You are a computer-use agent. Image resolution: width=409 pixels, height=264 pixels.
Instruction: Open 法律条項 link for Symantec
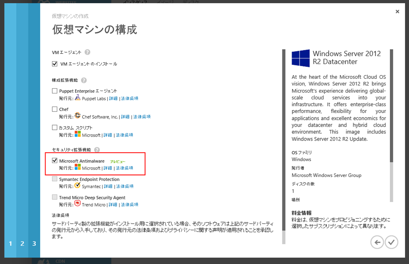click(x=125, y=186)
